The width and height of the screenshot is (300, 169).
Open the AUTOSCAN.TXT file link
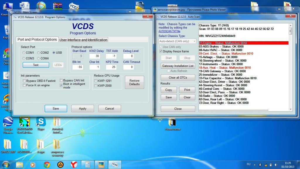(169, 31)
